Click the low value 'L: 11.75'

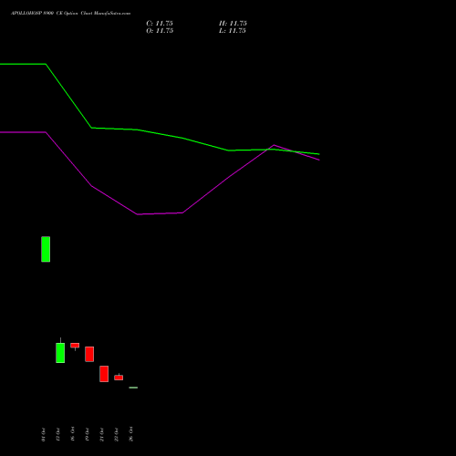[233, 31]
